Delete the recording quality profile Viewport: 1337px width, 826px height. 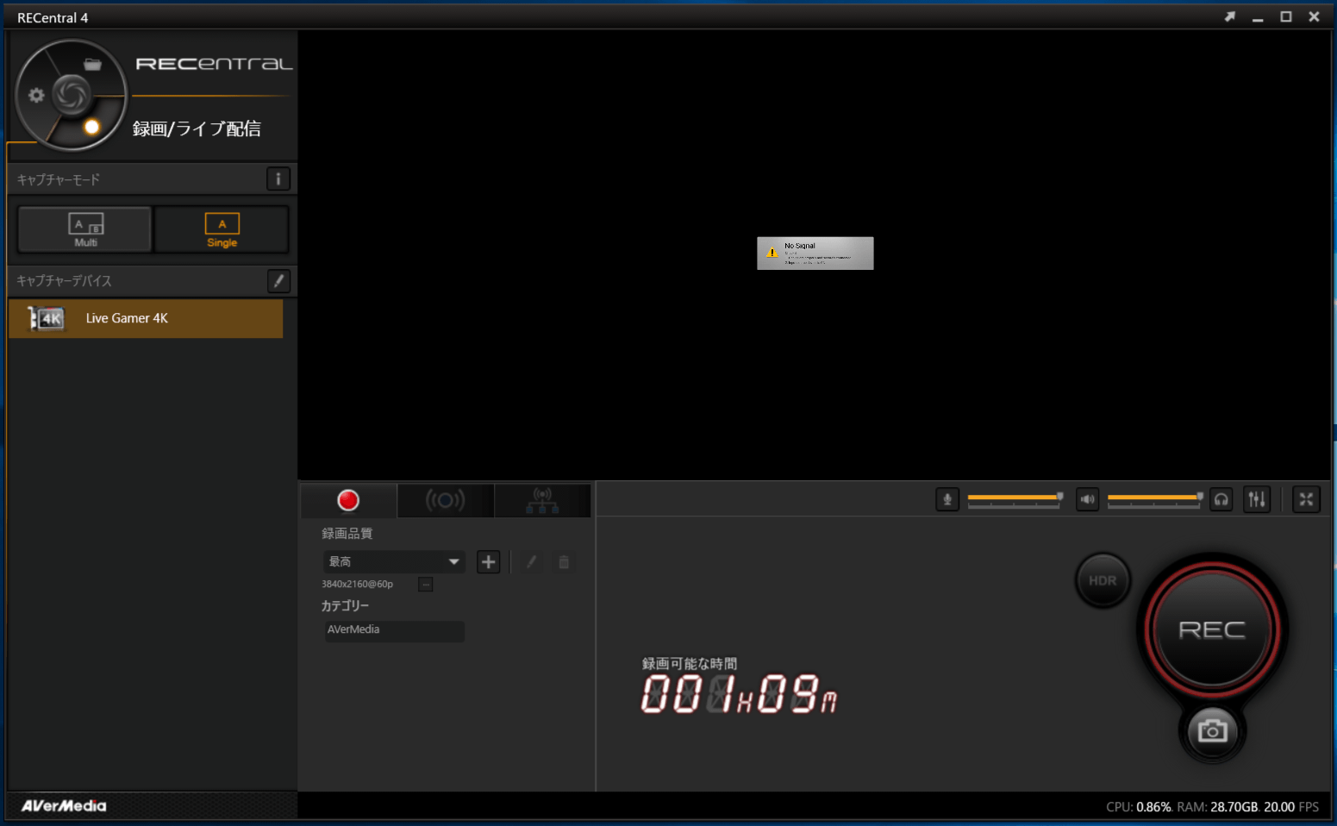[x=564, y=562]
